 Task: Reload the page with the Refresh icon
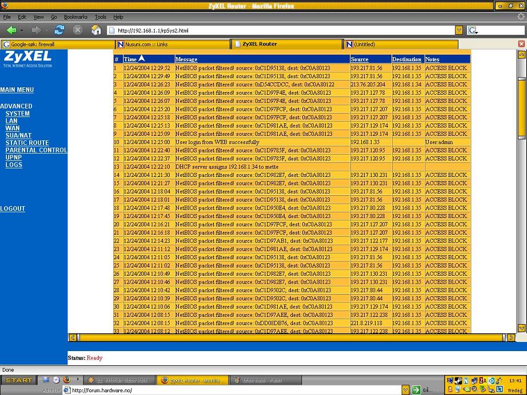59,30
